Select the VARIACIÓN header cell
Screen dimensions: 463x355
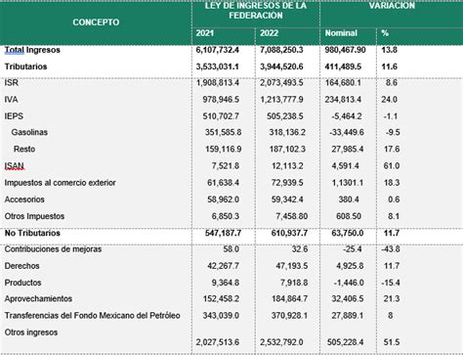[x=392, y=6]
